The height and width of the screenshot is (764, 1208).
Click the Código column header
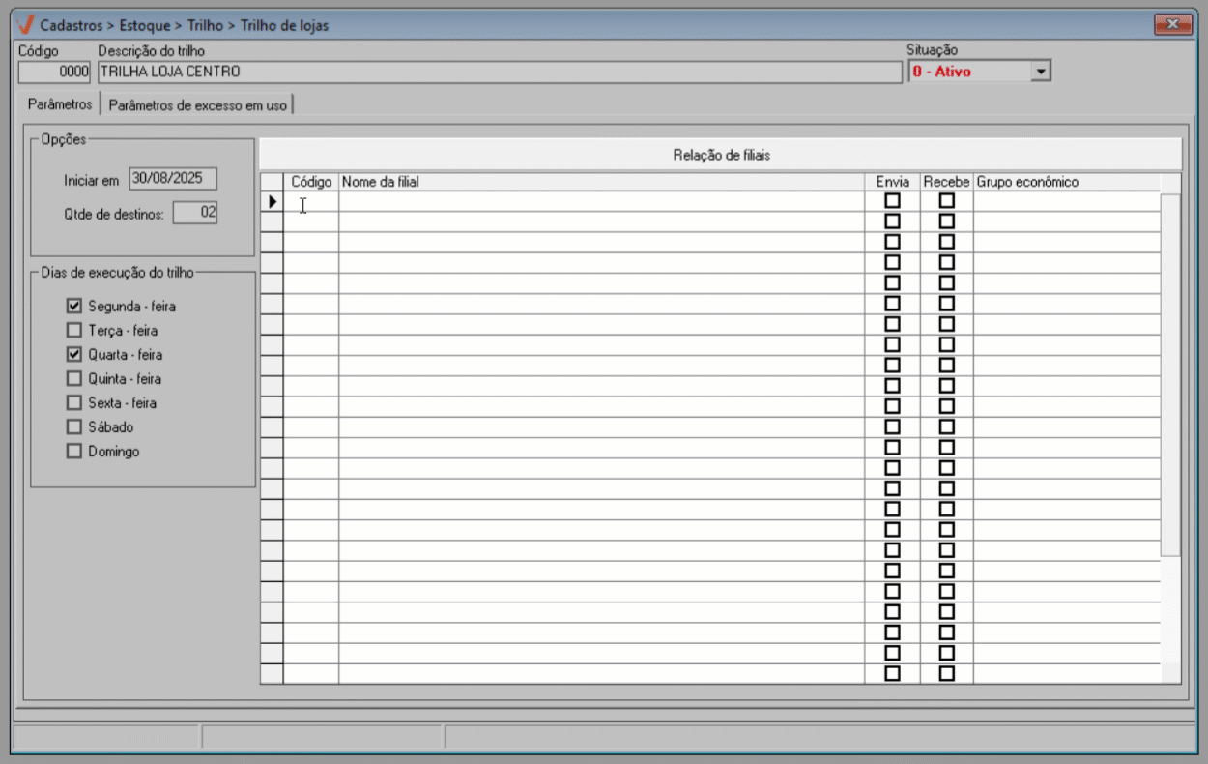click(311, 182)
